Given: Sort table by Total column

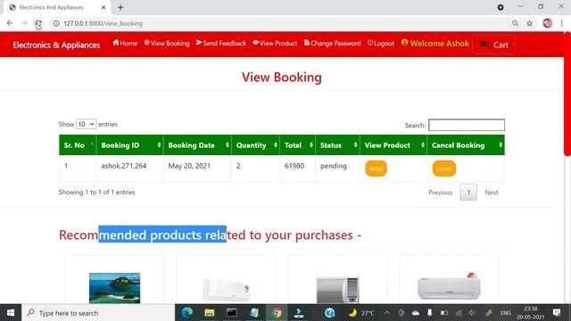Looking at the screenshot, I should tap(297, 145).
